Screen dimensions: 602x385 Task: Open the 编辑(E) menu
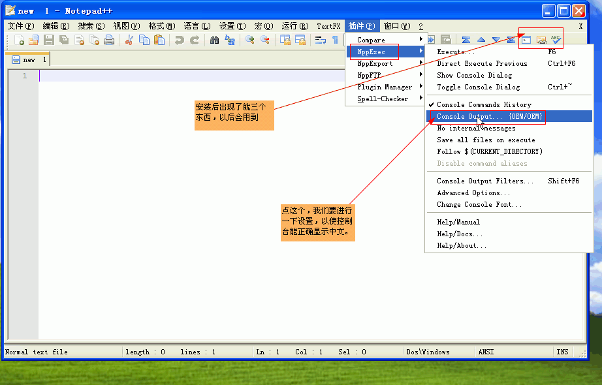(x=56, y=26)
